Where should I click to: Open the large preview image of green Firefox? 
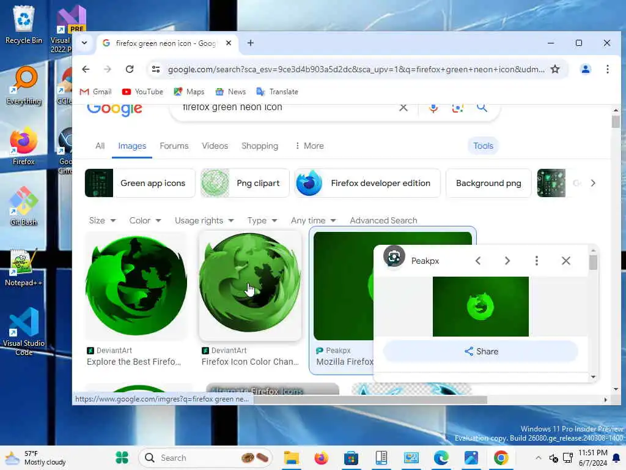coord(481,307)
